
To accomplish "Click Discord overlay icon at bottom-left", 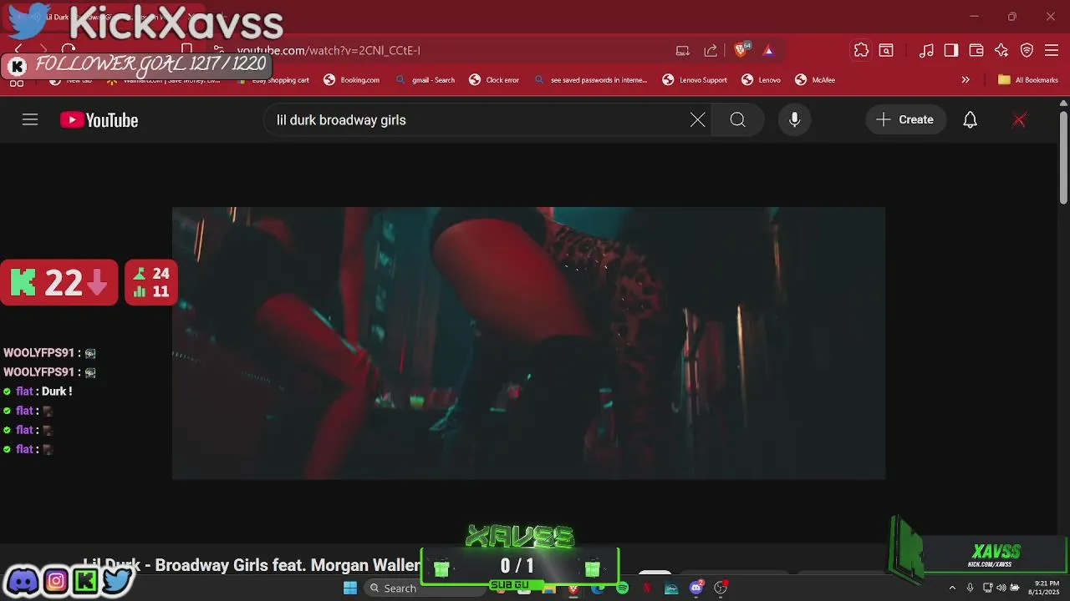I will tap(23, 580).
